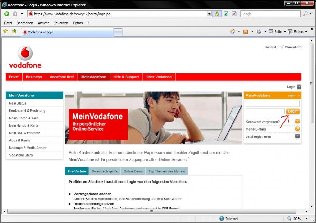Open the ? help menu
316x223 pixels.
click(88, 23)
